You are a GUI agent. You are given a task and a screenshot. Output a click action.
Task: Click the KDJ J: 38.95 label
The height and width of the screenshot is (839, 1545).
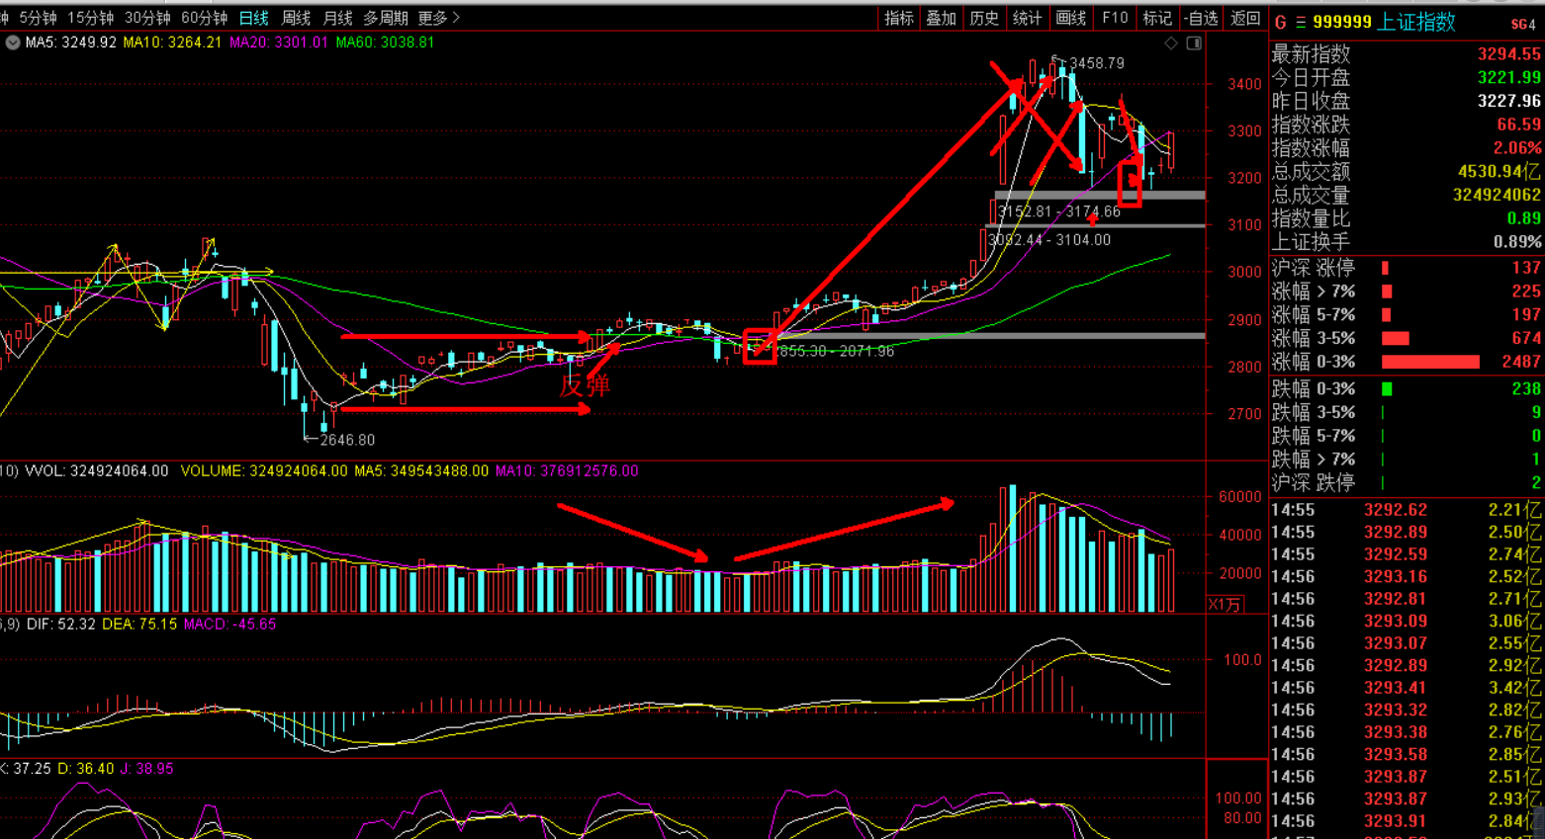pyautogui.click(x=146, y=769)
